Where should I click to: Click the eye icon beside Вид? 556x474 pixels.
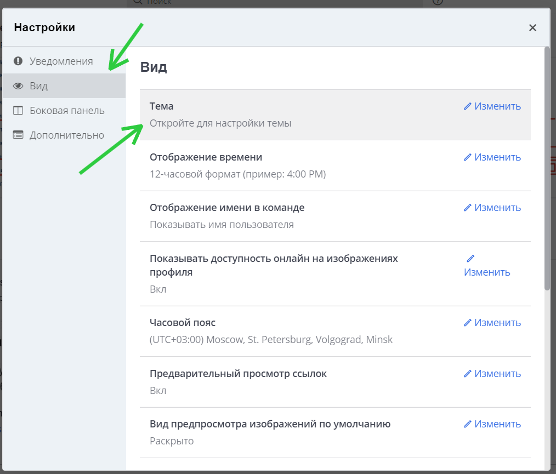[18, 86]
